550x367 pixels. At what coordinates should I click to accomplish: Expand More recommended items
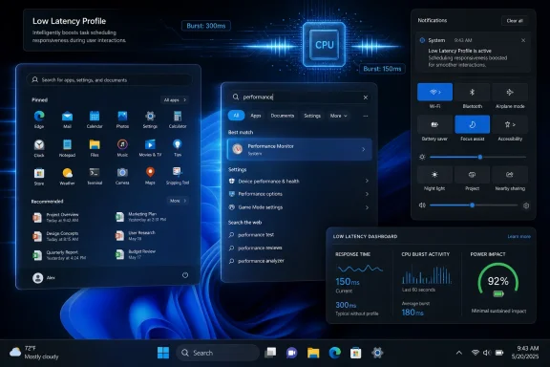point(179,201)
